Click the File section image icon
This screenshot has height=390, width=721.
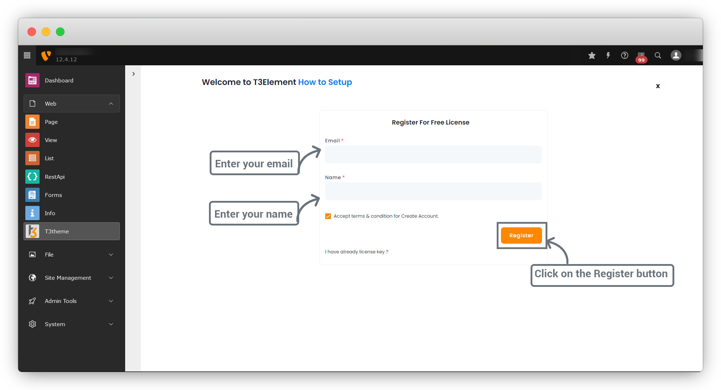32,254
